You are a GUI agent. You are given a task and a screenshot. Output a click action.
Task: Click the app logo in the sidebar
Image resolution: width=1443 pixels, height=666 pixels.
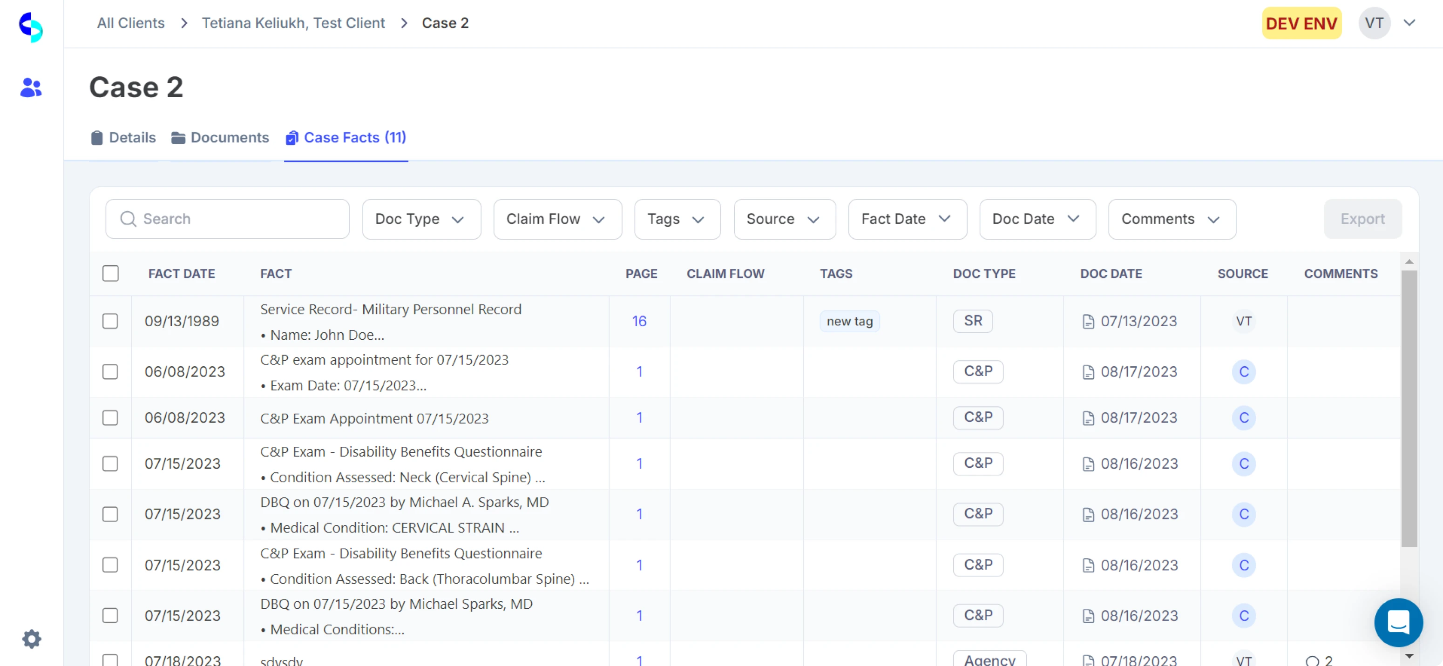pos(31,27)
